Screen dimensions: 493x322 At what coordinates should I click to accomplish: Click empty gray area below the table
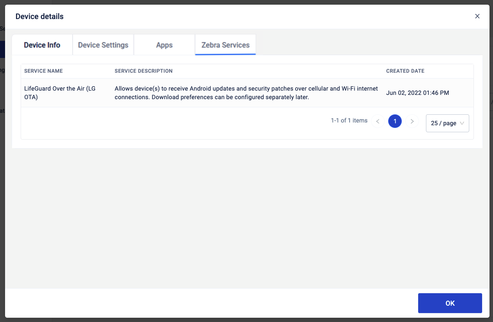point(247,218)
